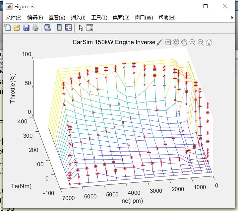Minimize the Figure 3 window
238x211 pixels.
point(186,6)
